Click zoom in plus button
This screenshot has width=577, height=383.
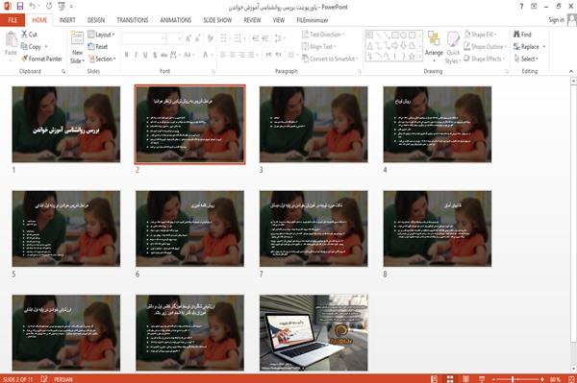[542, 379]
